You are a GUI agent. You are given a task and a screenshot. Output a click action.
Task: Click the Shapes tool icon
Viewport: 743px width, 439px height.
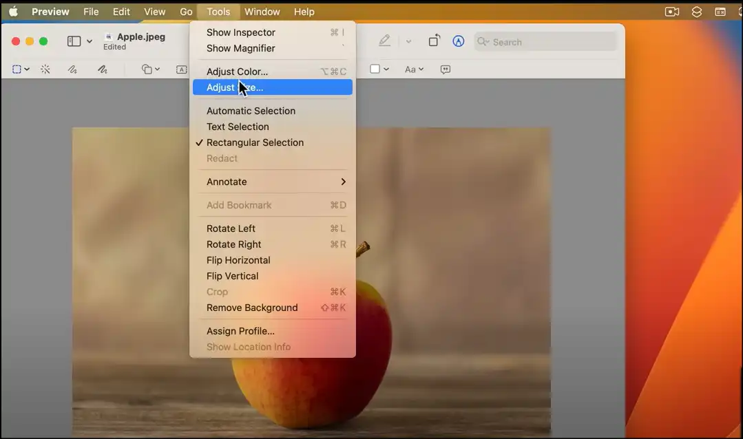point(147,69)
